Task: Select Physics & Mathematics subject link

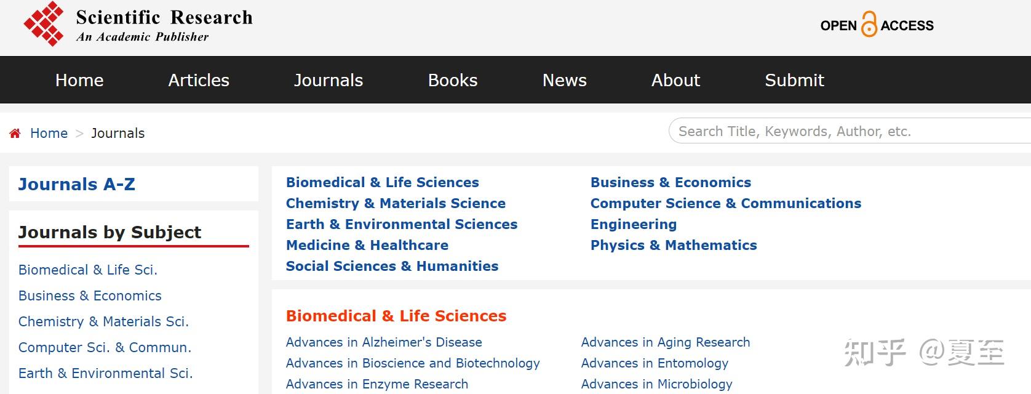Action: coord(674,245)
